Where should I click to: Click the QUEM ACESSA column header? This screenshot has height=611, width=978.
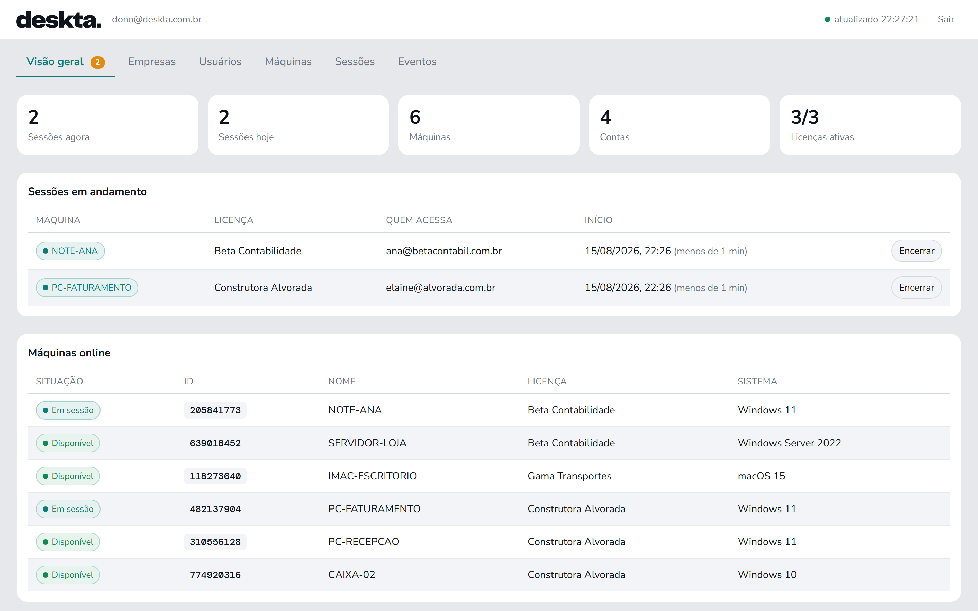pos(419,220)
